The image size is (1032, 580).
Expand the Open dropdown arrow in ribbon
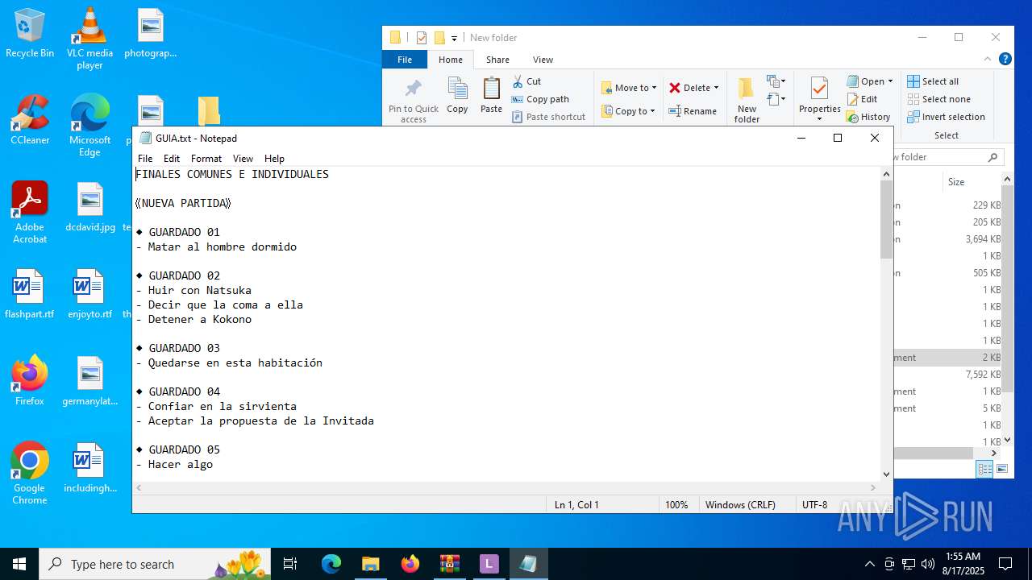[x=890, y=81]
